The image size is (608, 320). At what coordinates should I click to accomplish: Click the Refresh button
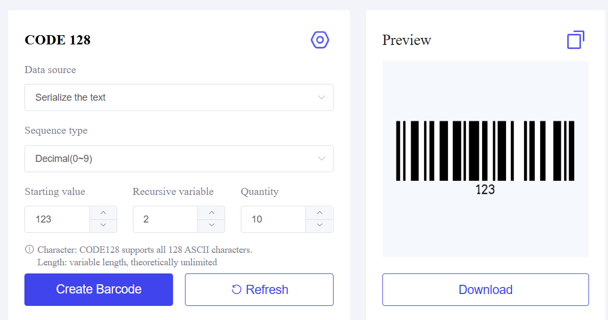[259, 290]
